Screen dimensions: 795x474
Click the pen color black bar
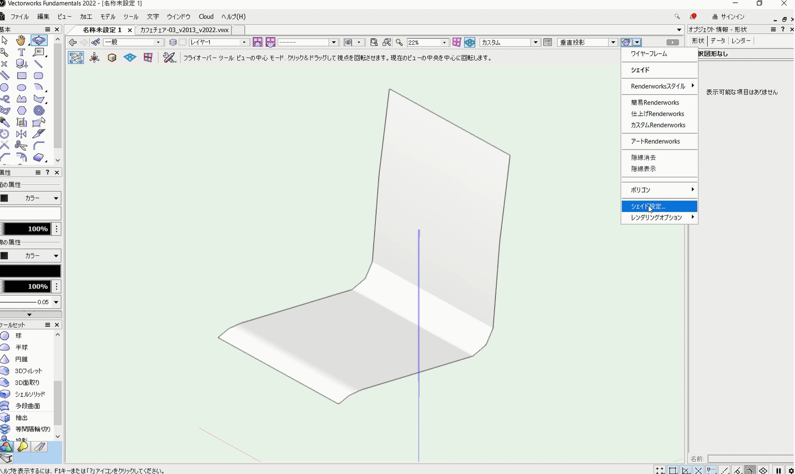[30, 271]
